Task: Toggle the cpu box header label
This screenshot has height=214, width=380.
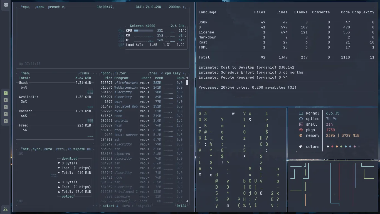Action: click(25, 7)
